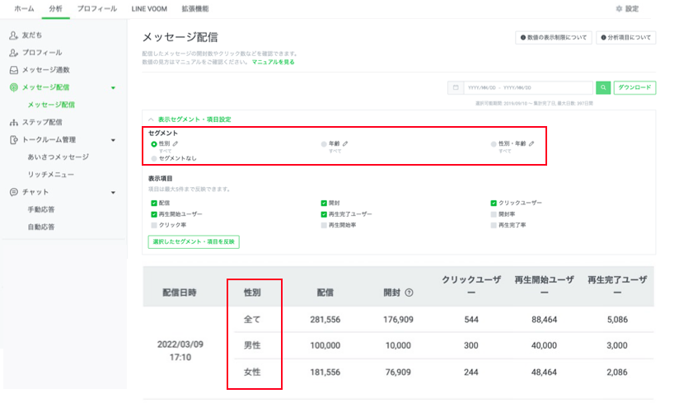The width and height of the screenshot is (674, 403).
Task: Click the チャット speech bubble icon
Action: 14,192
